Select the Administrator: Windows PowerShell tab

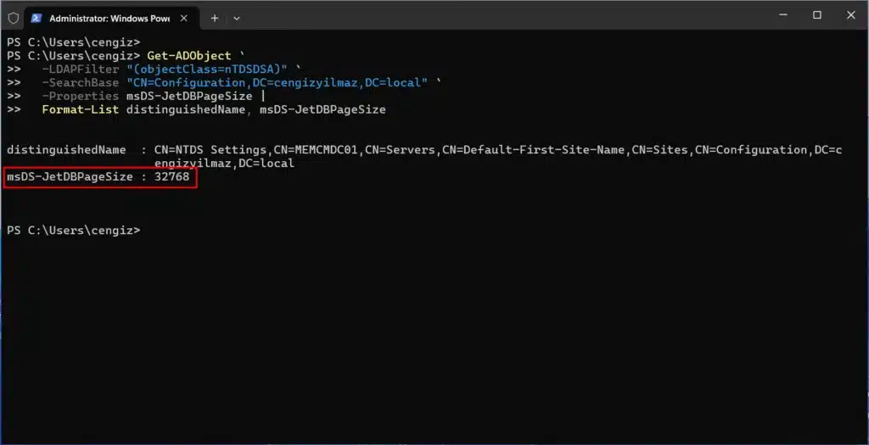[106, 17]
